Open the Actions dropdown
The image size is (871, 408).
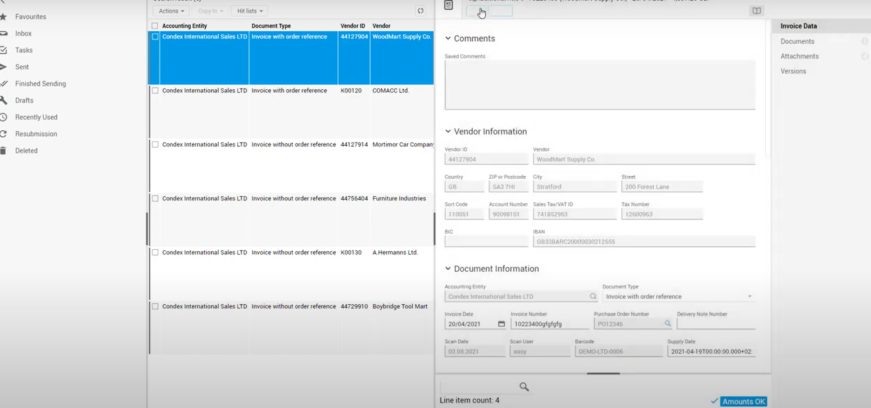click(171, 11)
